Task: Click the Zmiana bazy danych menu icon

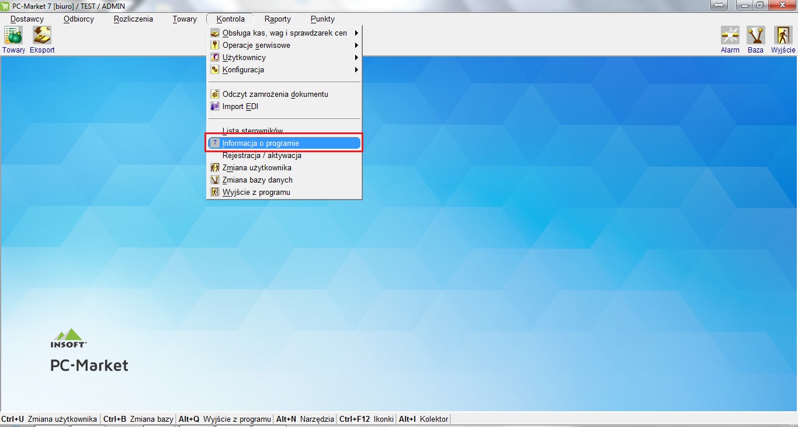Action: click(214, 180)
